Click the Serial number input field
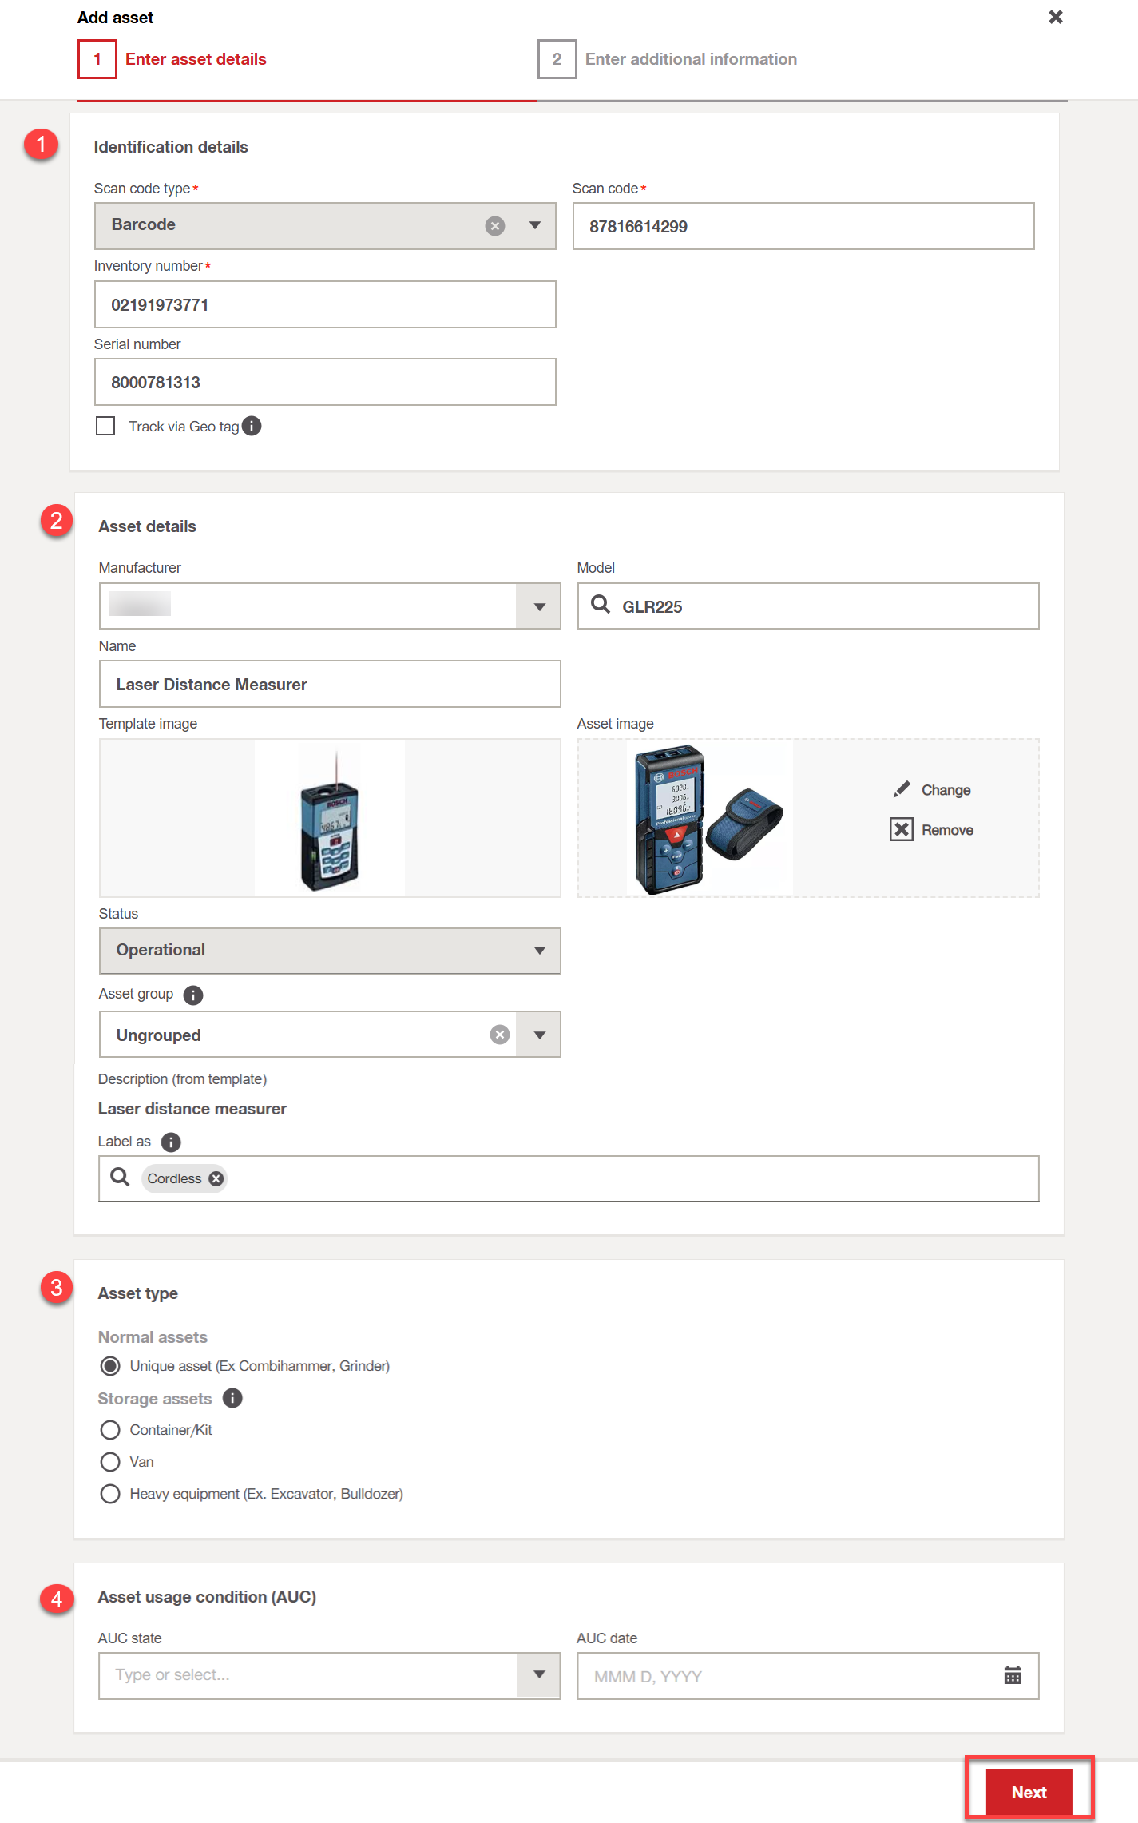 pos(325,382)
